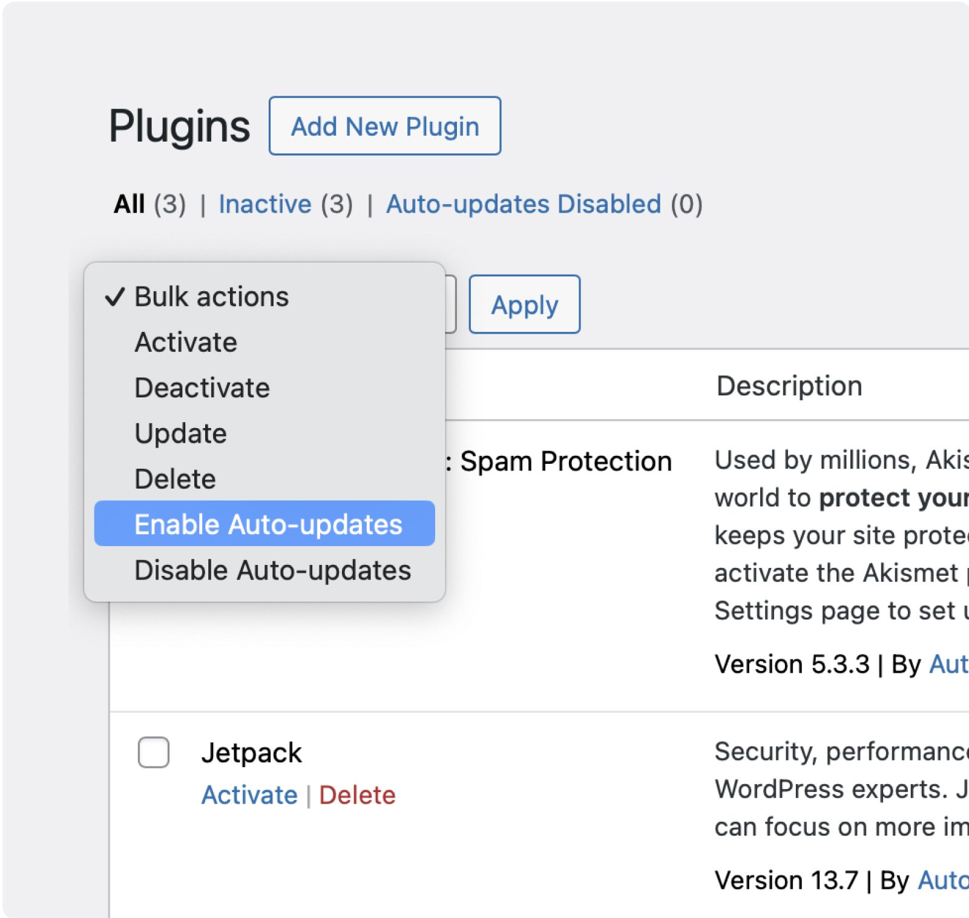The image size is (969, 918).
Task: Select Enable Auto-updates option
Action: 264,524
